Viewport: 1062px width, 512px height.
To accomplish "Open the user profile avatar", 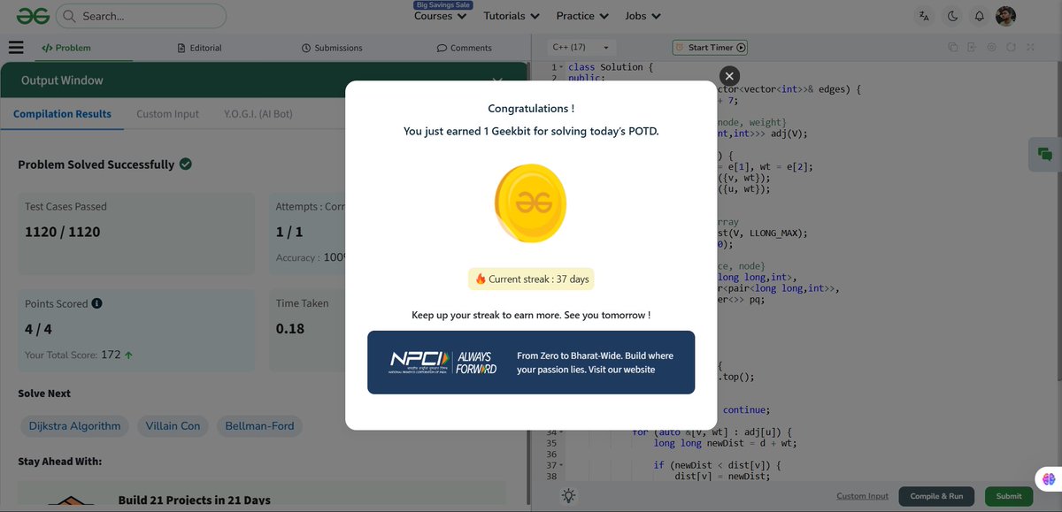I will coord(1005,16).
